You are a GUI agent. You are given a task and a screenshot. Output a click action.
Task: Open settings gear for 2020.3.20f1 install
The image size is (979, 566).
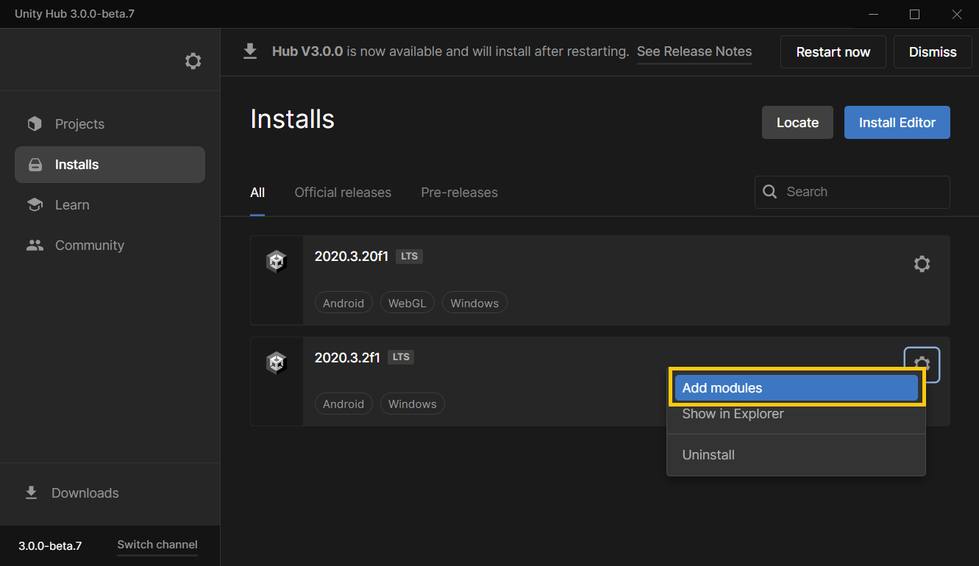tap(922, 264)
